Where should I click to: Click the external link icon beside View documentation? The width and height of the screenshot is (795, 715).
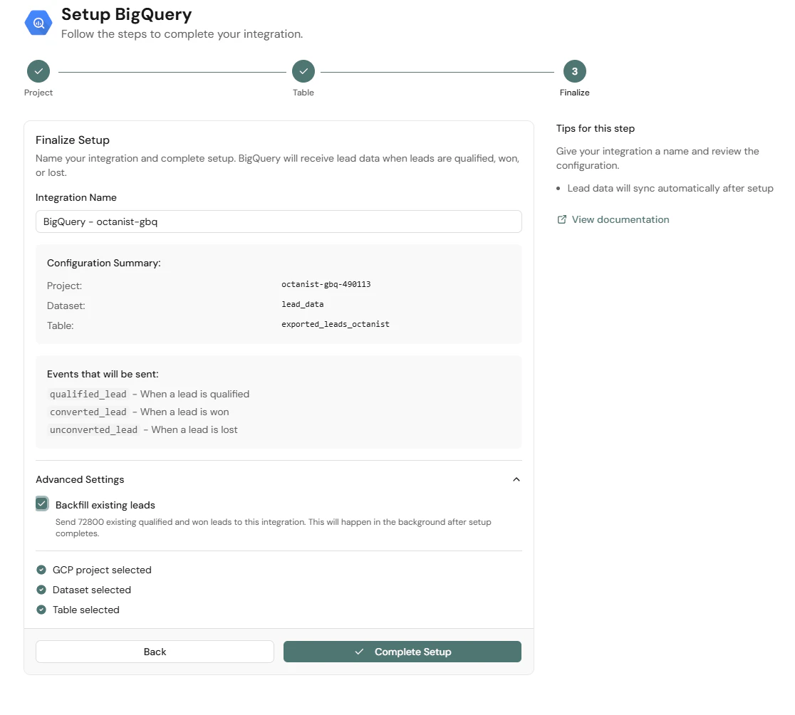[562, 219]
